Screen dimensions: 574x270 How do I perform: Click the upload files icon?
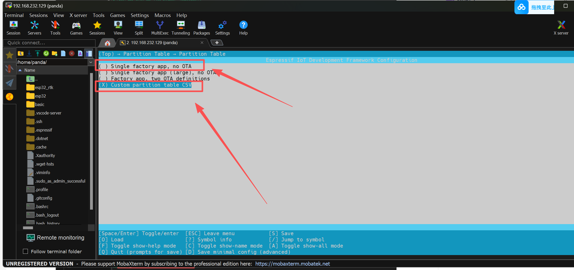pyautogui.click(x=38, y=53)
